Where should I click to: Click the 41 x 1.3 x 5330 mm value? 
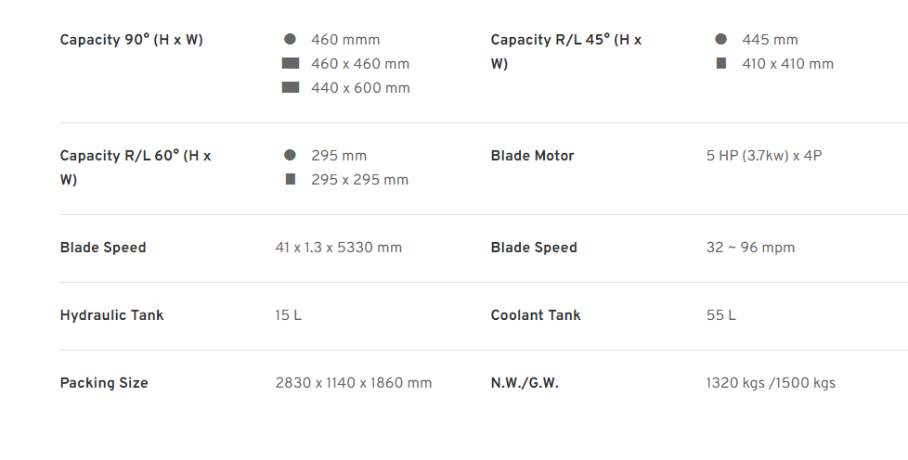(x=338, y=248)
